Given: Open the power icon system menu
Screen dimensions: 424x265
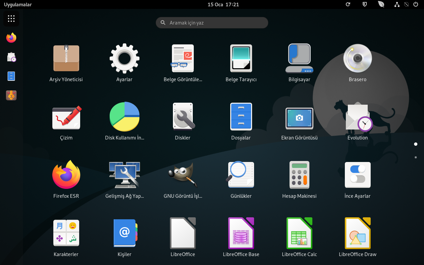Looking at the screenshot, I should tap(415, 4).
